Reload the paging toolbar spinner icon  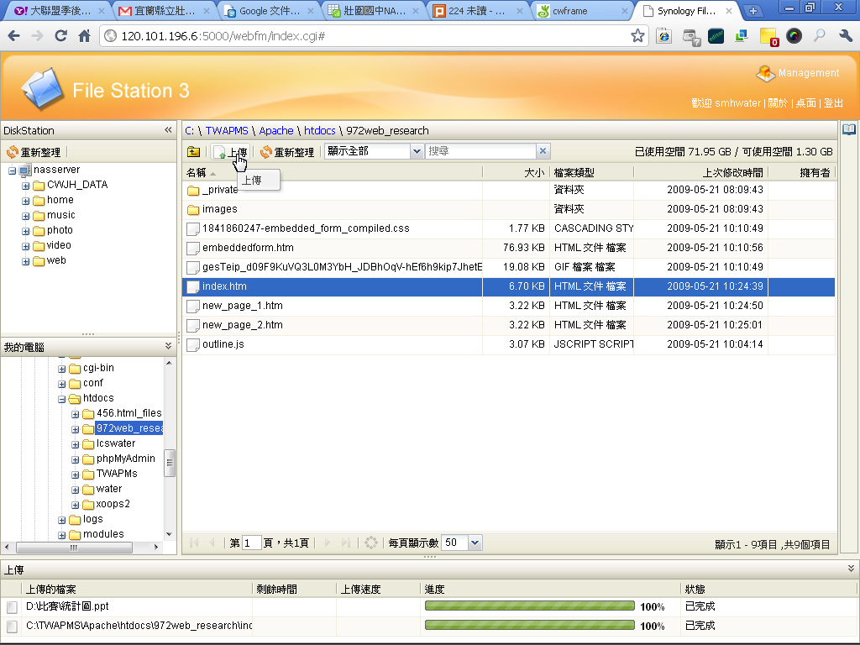coord(371,543)
